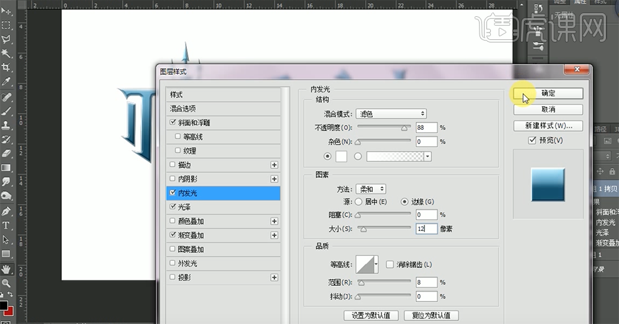Click 复位为默认值 button
This screenshot has height=324, width=619.
(x=431, y=315)
